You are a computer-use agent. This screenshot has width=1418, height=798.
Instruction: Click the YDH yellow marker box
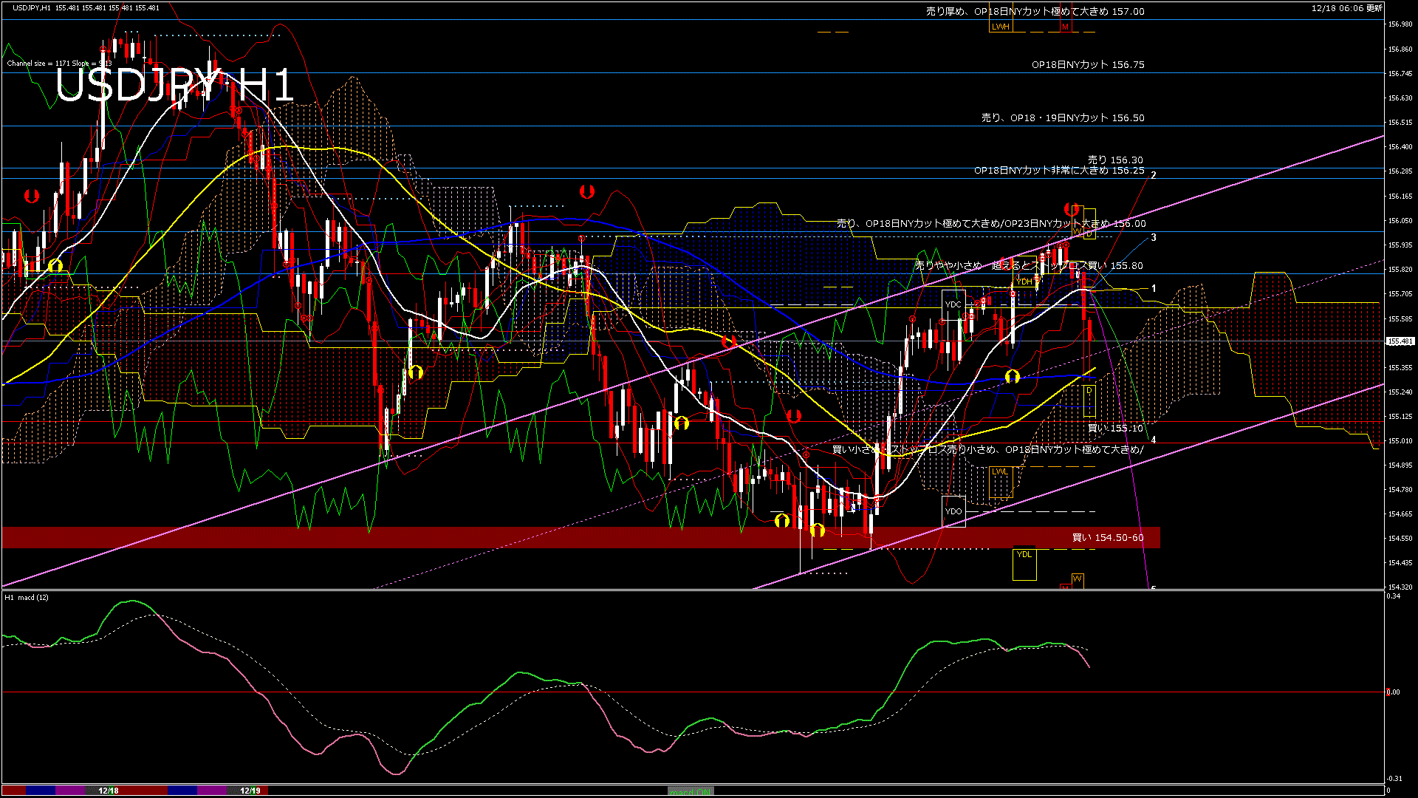(x=1024, y=282)
